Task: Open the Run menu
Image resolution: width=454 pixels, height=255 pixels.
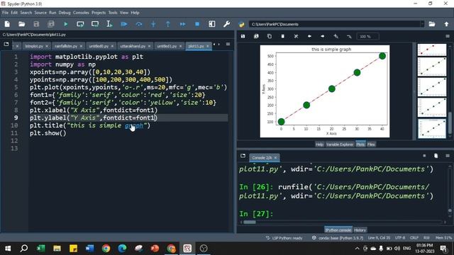Action: point(52,13)
